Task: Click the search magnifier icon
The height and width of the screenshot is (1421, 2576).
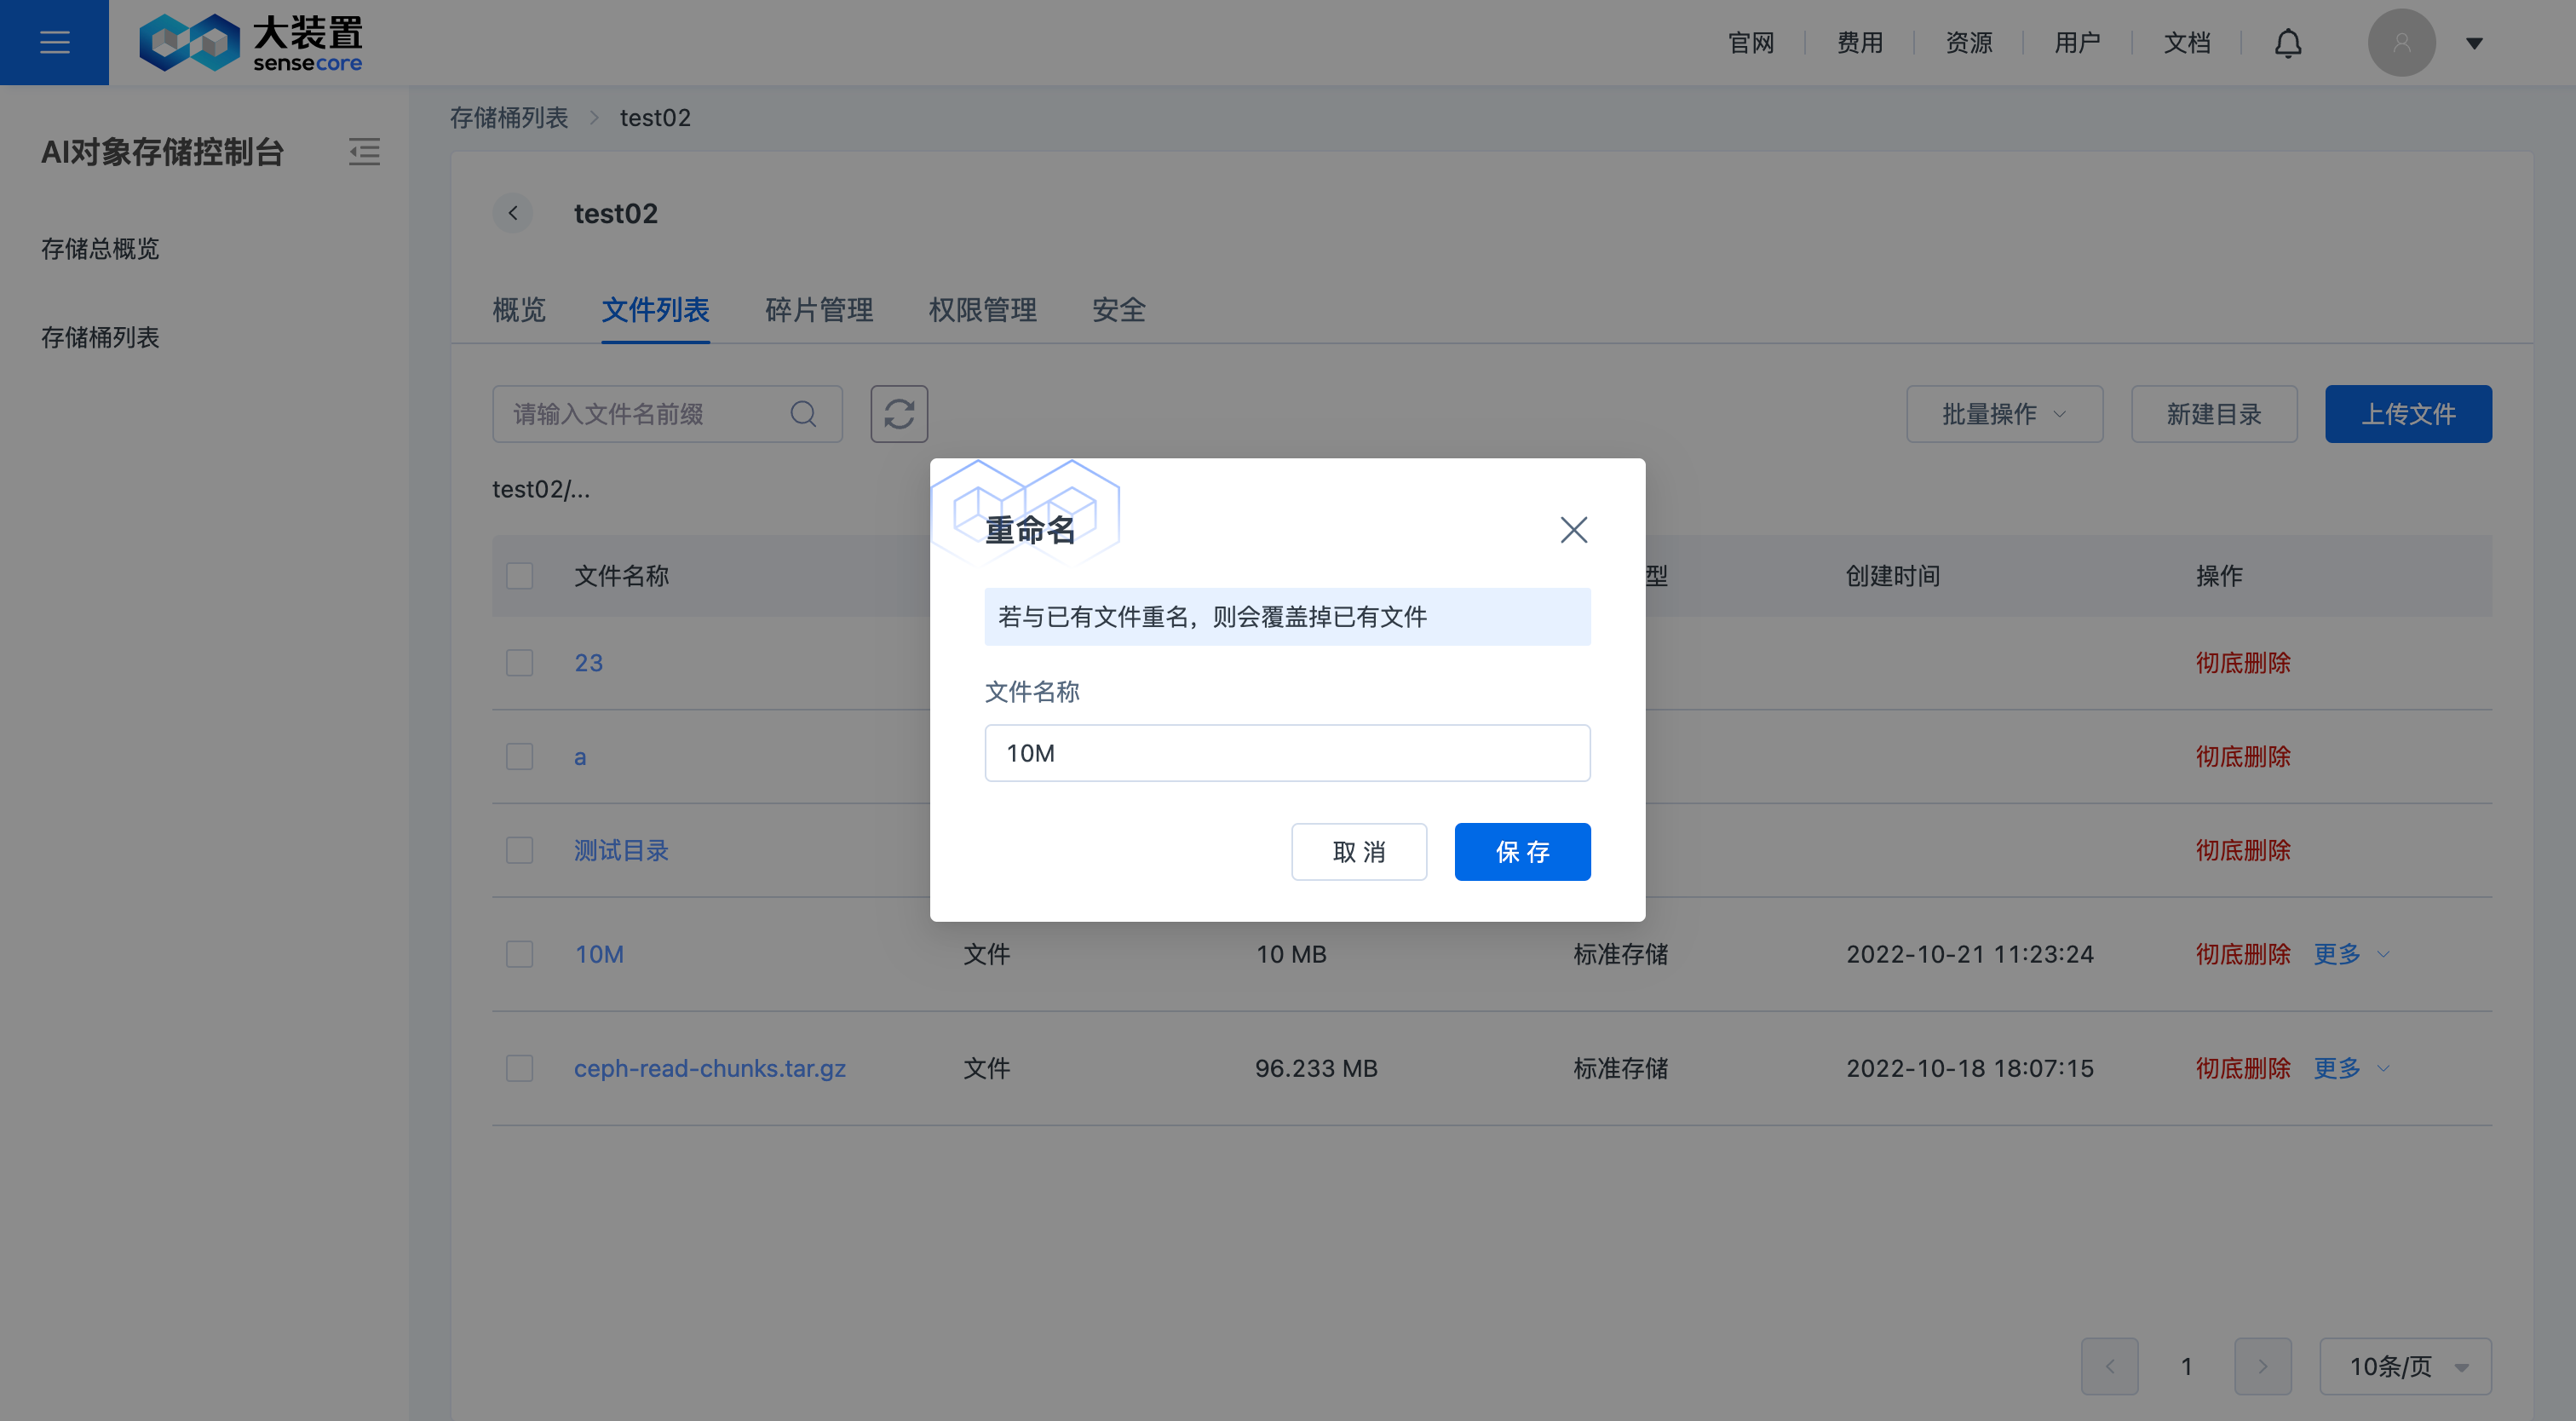Action: pos(803,414)
